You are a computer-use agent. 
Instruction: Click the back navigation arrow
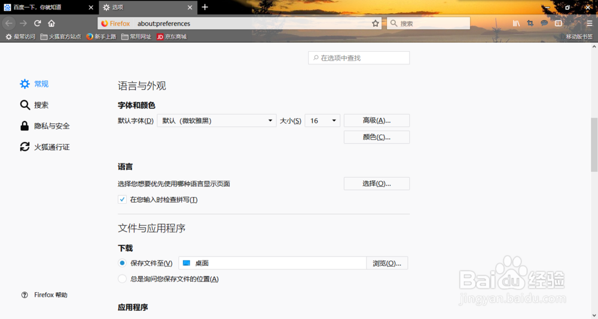8,23
